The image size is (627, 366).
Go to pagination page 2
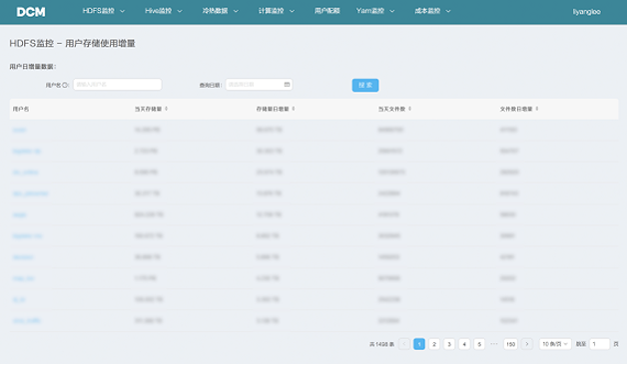(434, 344)
